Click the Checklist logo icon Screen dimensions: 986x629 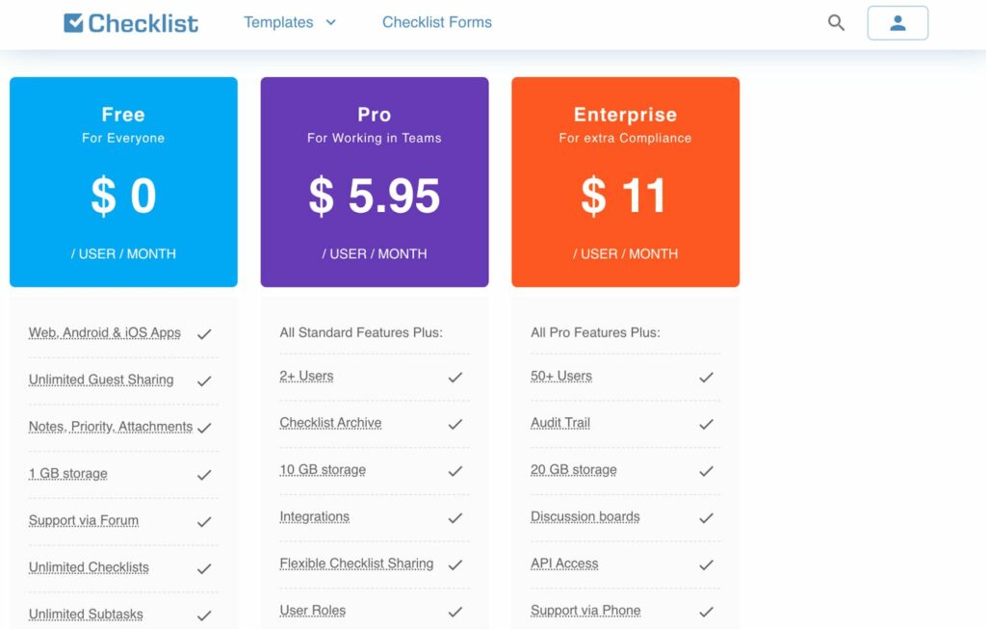(x=74, y=23)
